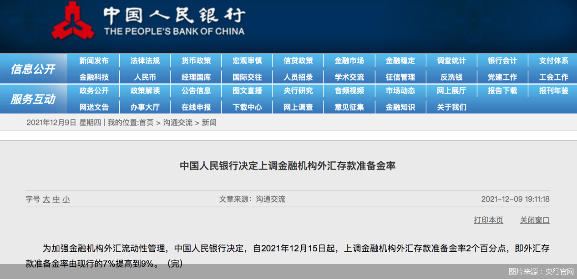This screenshot has width=577, height=279.
Task: Click the 服务互动 section header
Action: pyautogui.click(x=33, y=99)
